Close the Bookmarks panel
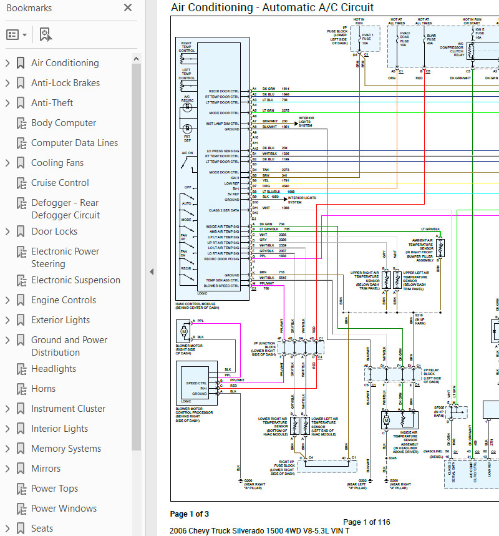This screenshot has width=499, height=536. pos(128,7)
